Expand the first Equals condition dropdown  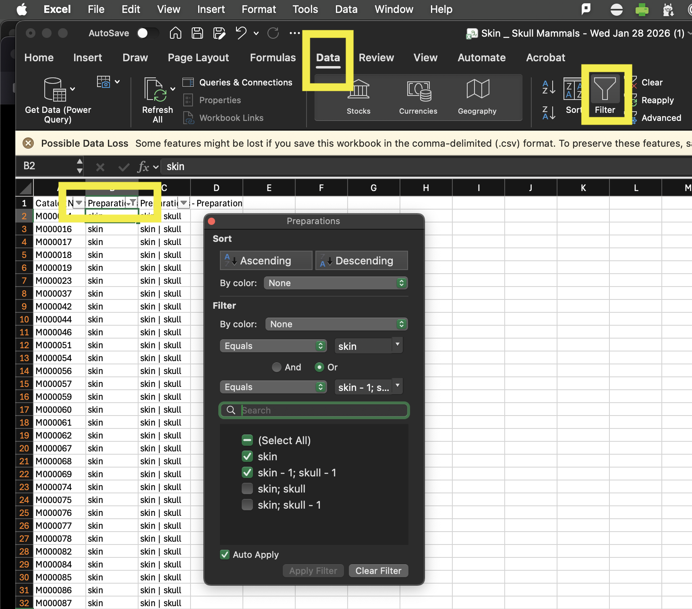(273, 346)
